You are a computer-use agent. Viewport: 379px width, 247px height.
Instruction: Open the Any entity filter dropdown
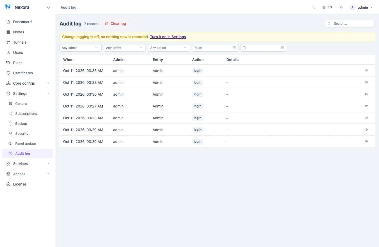[x=125, y=48]
